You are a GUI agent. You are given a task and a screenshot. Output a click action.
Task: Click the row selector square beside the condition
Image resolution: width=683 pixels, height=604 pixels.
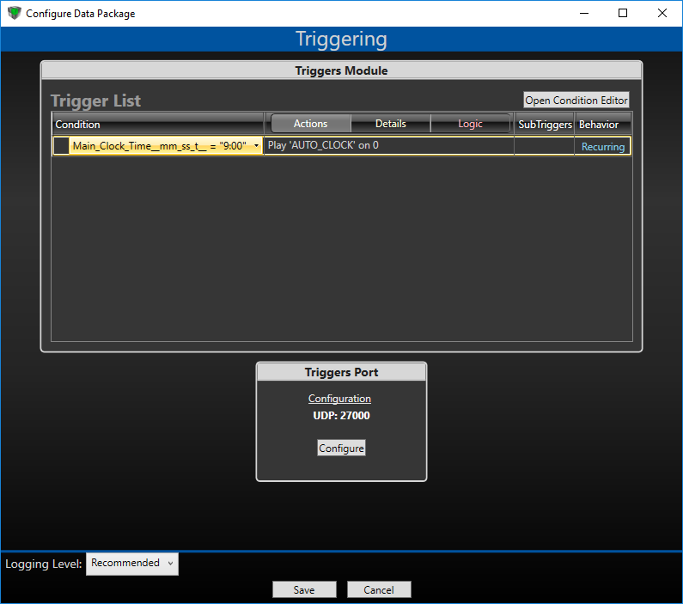point(61,146)
